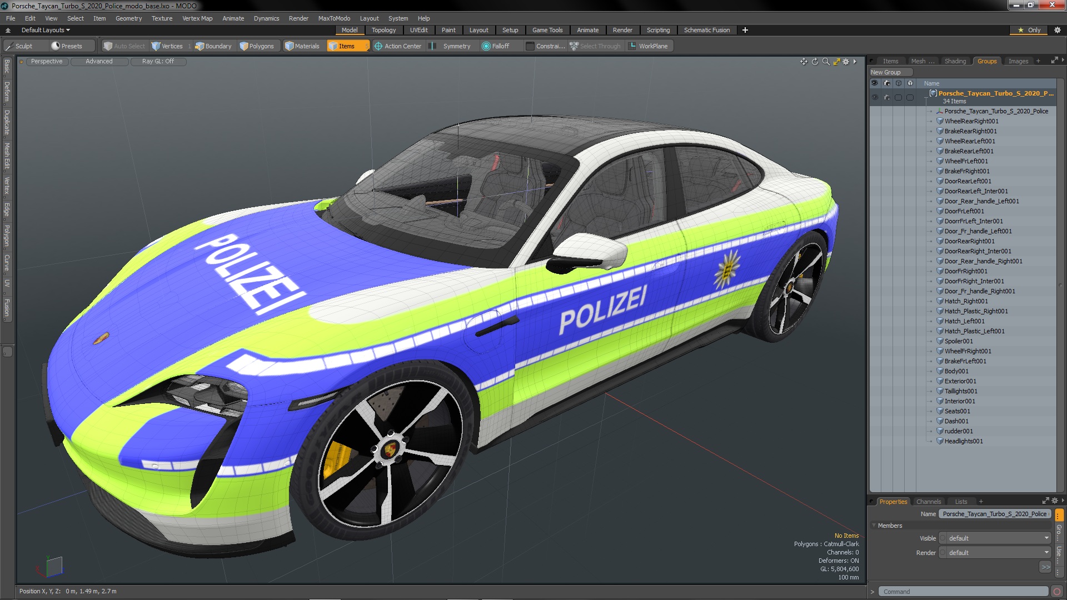Select Headlights001 in the group list
Image resolution: width=1067 pixels, height=600 pixels.
(964, 441)
